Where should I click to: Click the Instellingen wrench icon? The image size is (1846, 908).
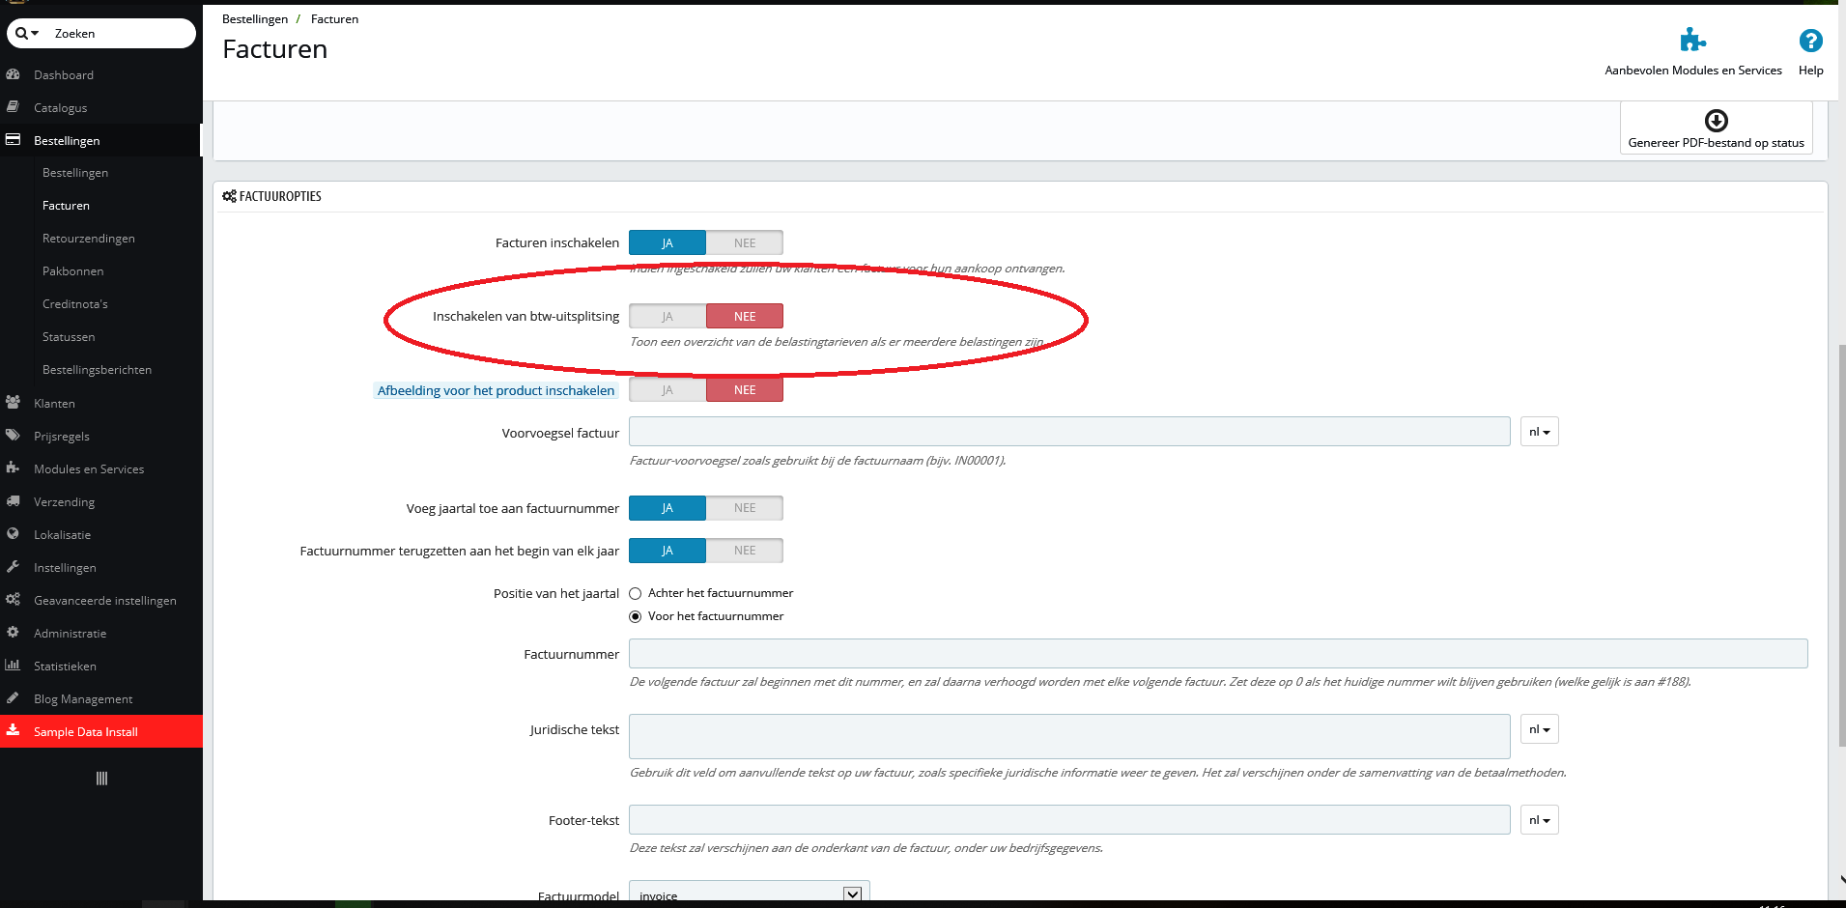[x=14, y=567]
